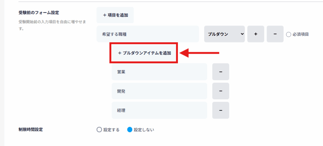Click プルダウンアイテムを追加 button
This screenshot has width=323, height=146.
coord(144,53)
